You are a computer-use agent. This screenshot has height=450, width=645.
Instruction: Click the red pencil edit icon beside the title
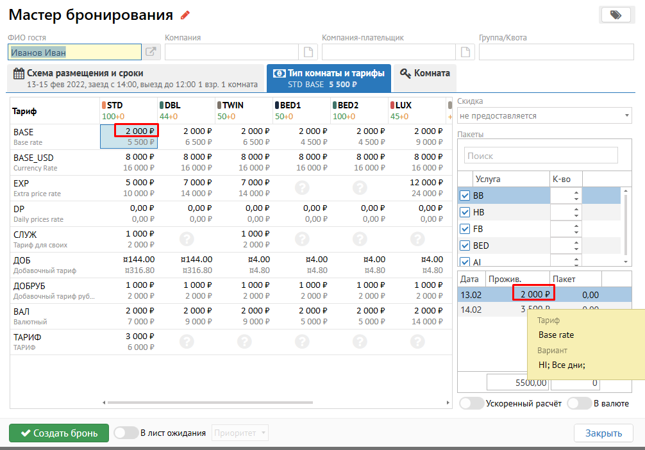(185, 15)
